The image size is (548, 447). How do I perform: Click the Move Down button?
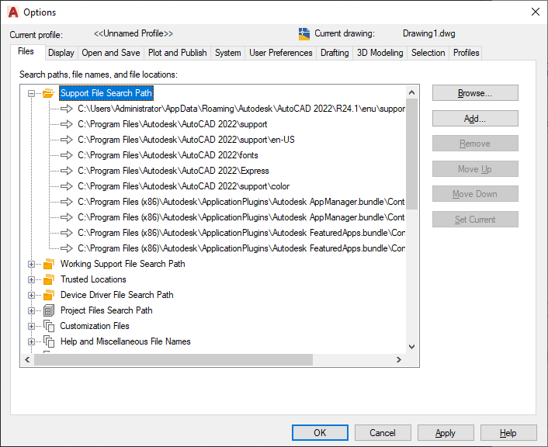point(475,193)
